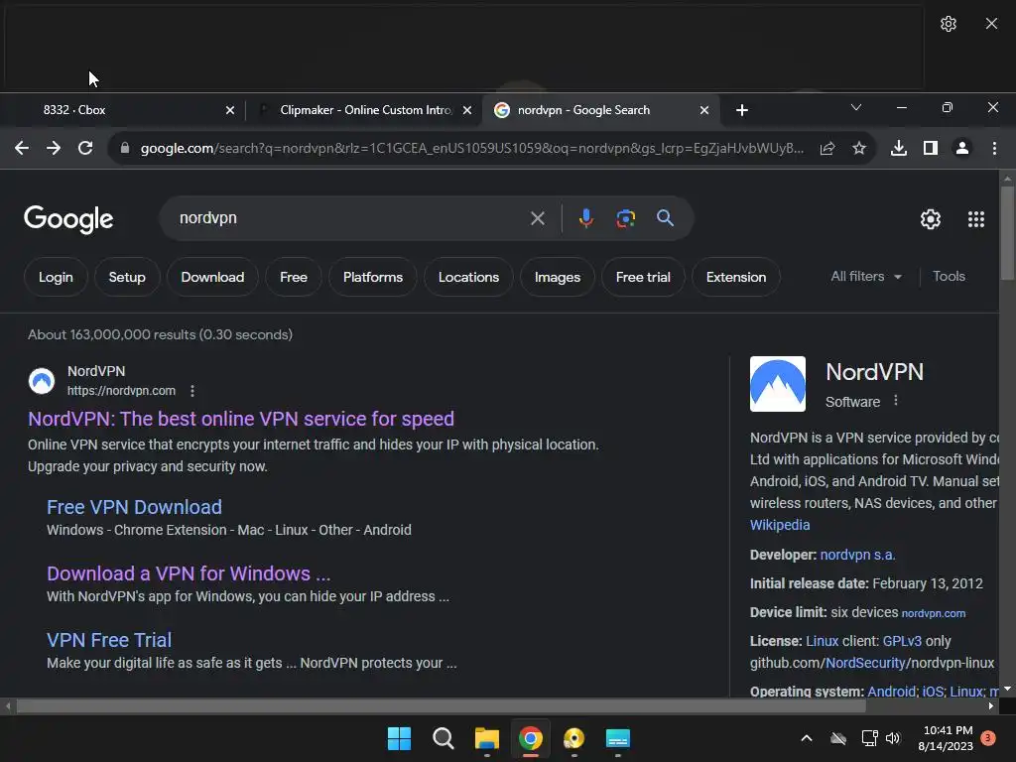Viewport: 1016px width, 762px height.
Task: Expand Chrome tab search chevron
Action: 856,107
